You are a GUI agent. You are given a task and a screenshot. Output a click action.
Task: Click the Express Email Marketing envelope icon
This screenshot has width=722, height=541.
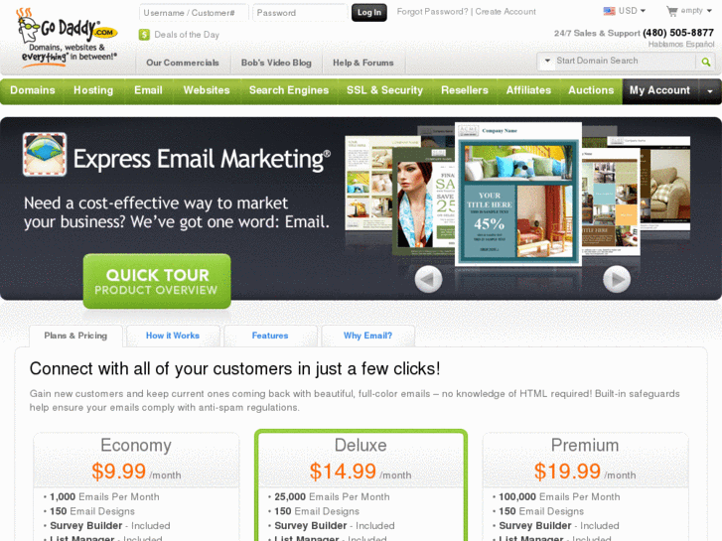tap(45, 155)
